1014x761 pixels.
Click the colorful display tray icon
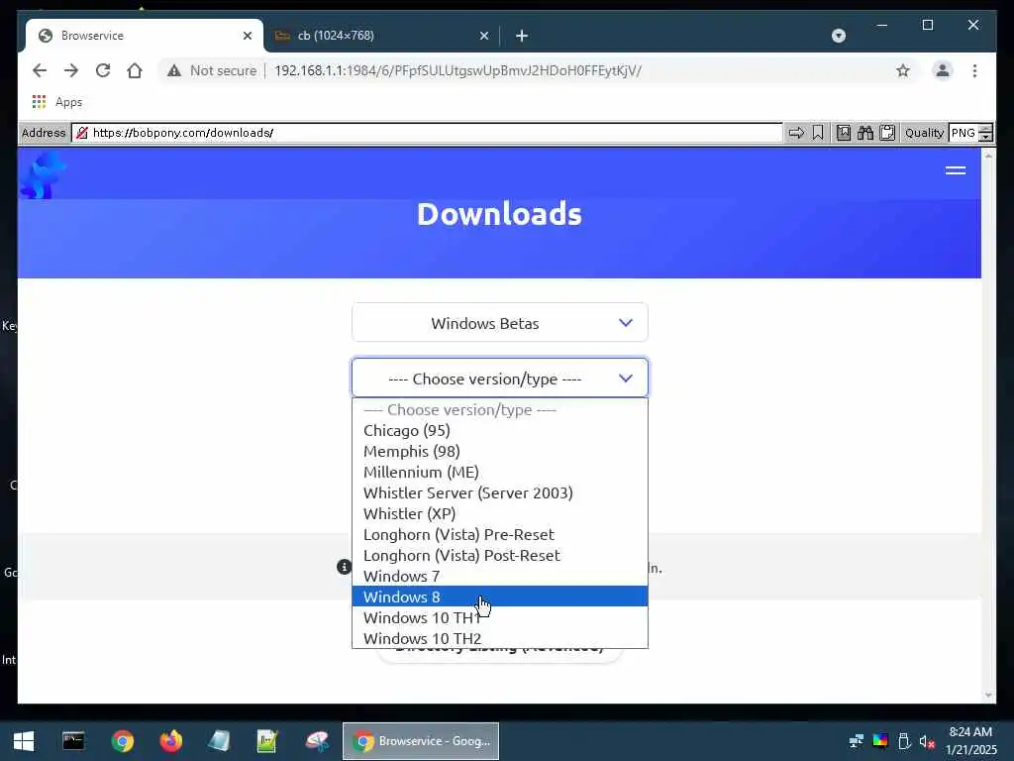[x=880, y=741]
